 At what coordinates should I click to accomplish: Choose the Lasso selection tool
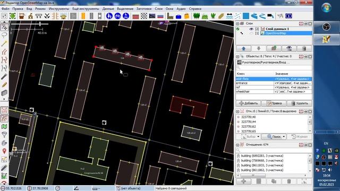point(4,35)
